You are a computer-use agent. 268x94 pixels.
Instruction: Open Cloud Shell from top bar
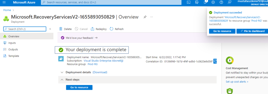click(188, 2)
